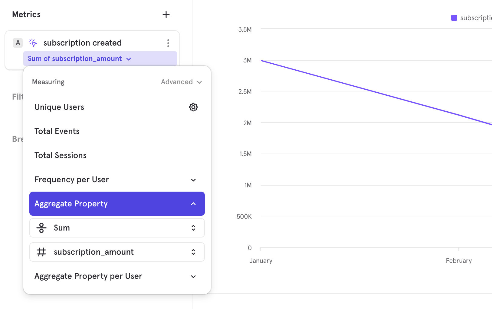Screen dimensions: 492x309
Task: Click the Measuring label in popup
Action: pyautogui.click(x=48, y=82)
